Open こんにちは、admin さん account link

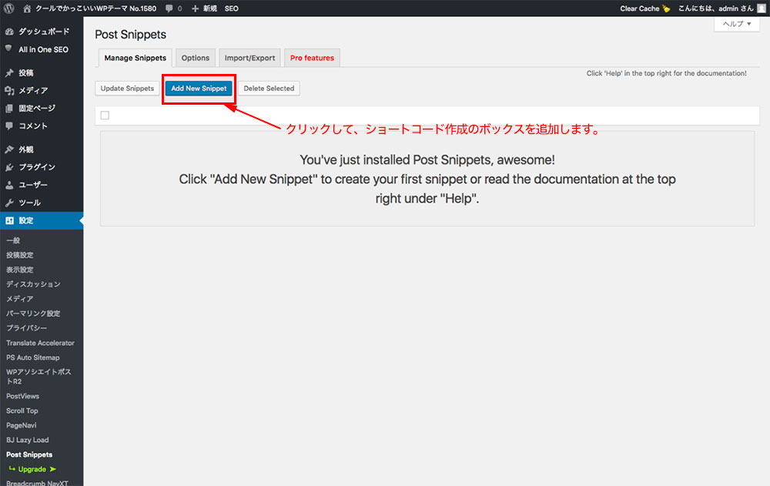715,8
